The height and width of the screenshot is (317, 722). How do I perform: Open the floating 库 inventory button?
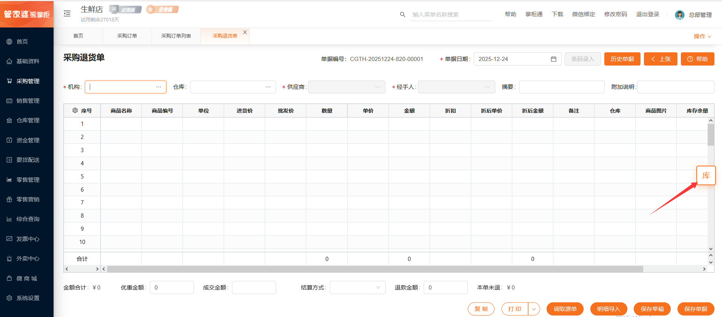tap(706, 175)
